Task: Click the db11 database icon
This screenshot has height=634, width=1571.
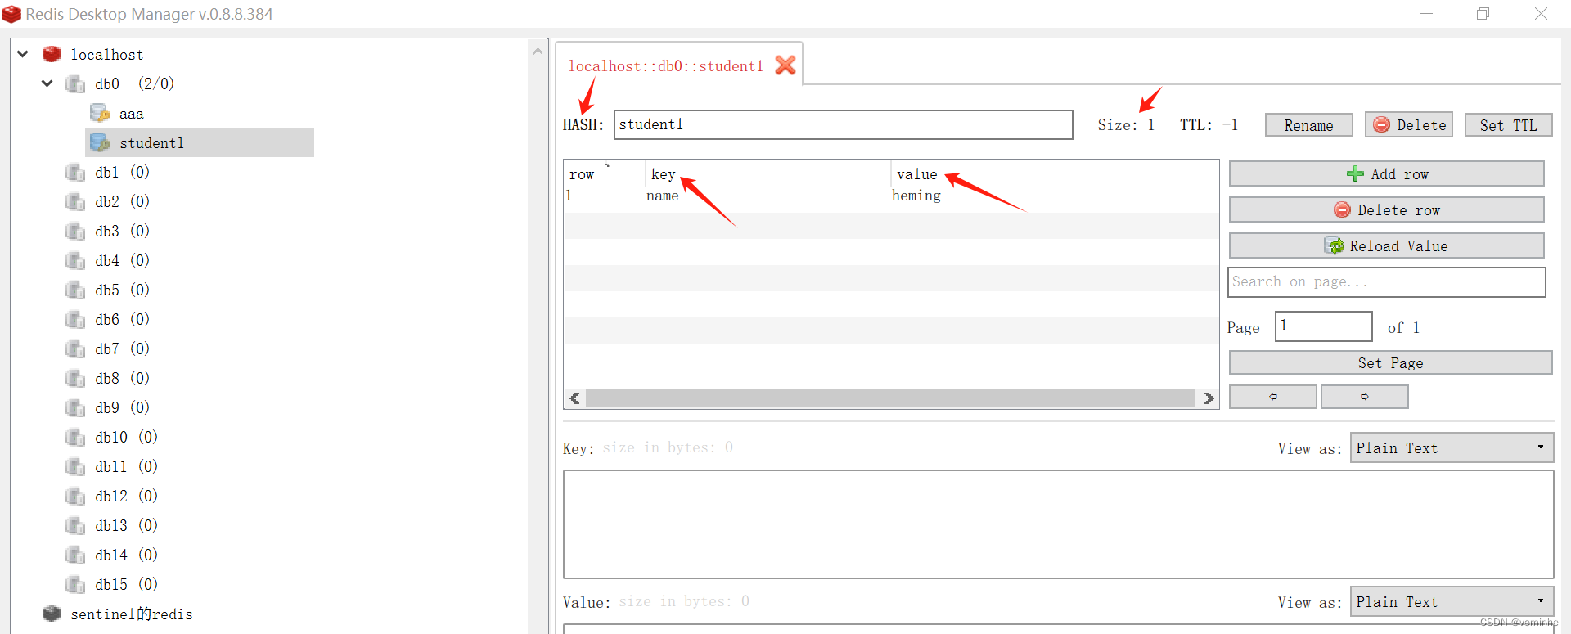Action: (x=75, y=466)
